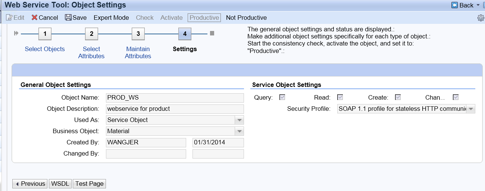The height and width of the screenshot is (191, 485).
Task: Click the Object Description input field
Action: coord(175,109)
